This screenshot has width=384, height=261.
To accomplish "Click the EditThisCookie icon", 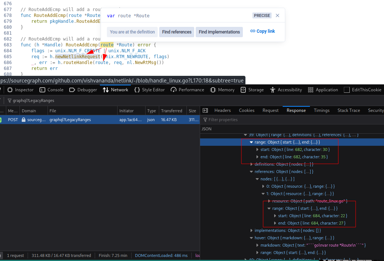I will 346,90.
